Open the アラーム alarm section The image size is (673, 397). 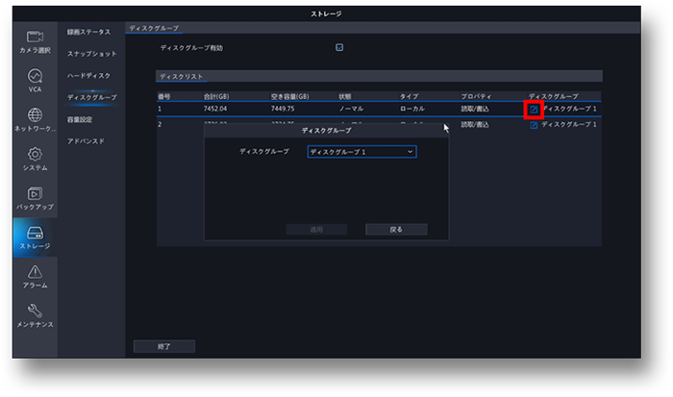point(35,277)
